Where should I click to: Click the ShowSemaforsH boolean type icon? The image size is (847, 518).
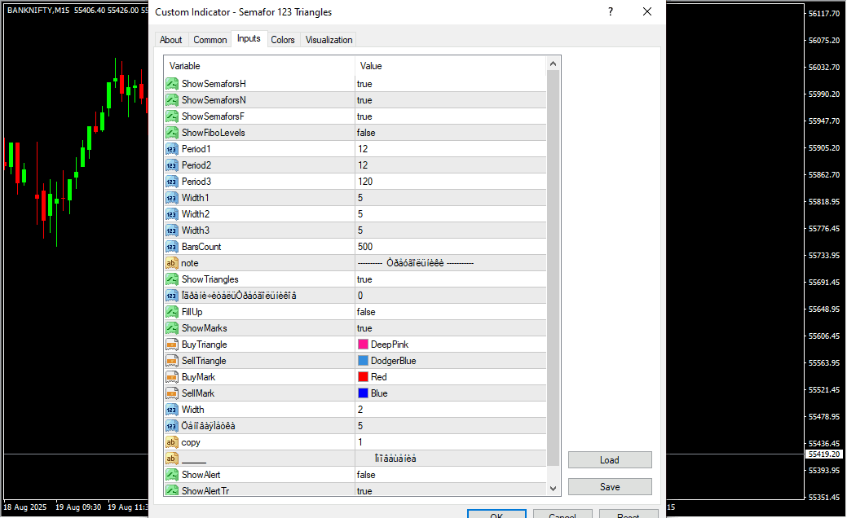click(x=172, y=84)
